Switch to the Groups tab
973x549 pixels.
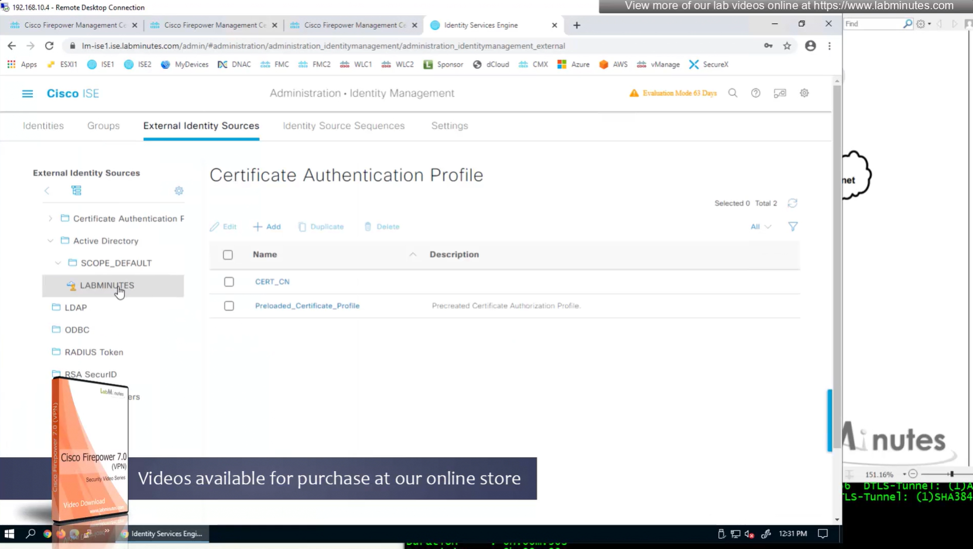(x=103, y=126)
